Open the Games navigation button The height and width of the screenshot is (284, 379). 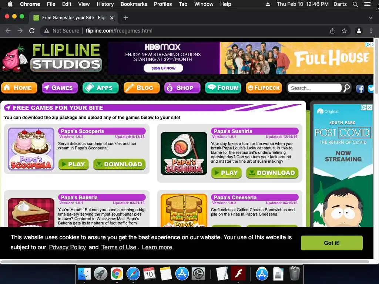60,88
